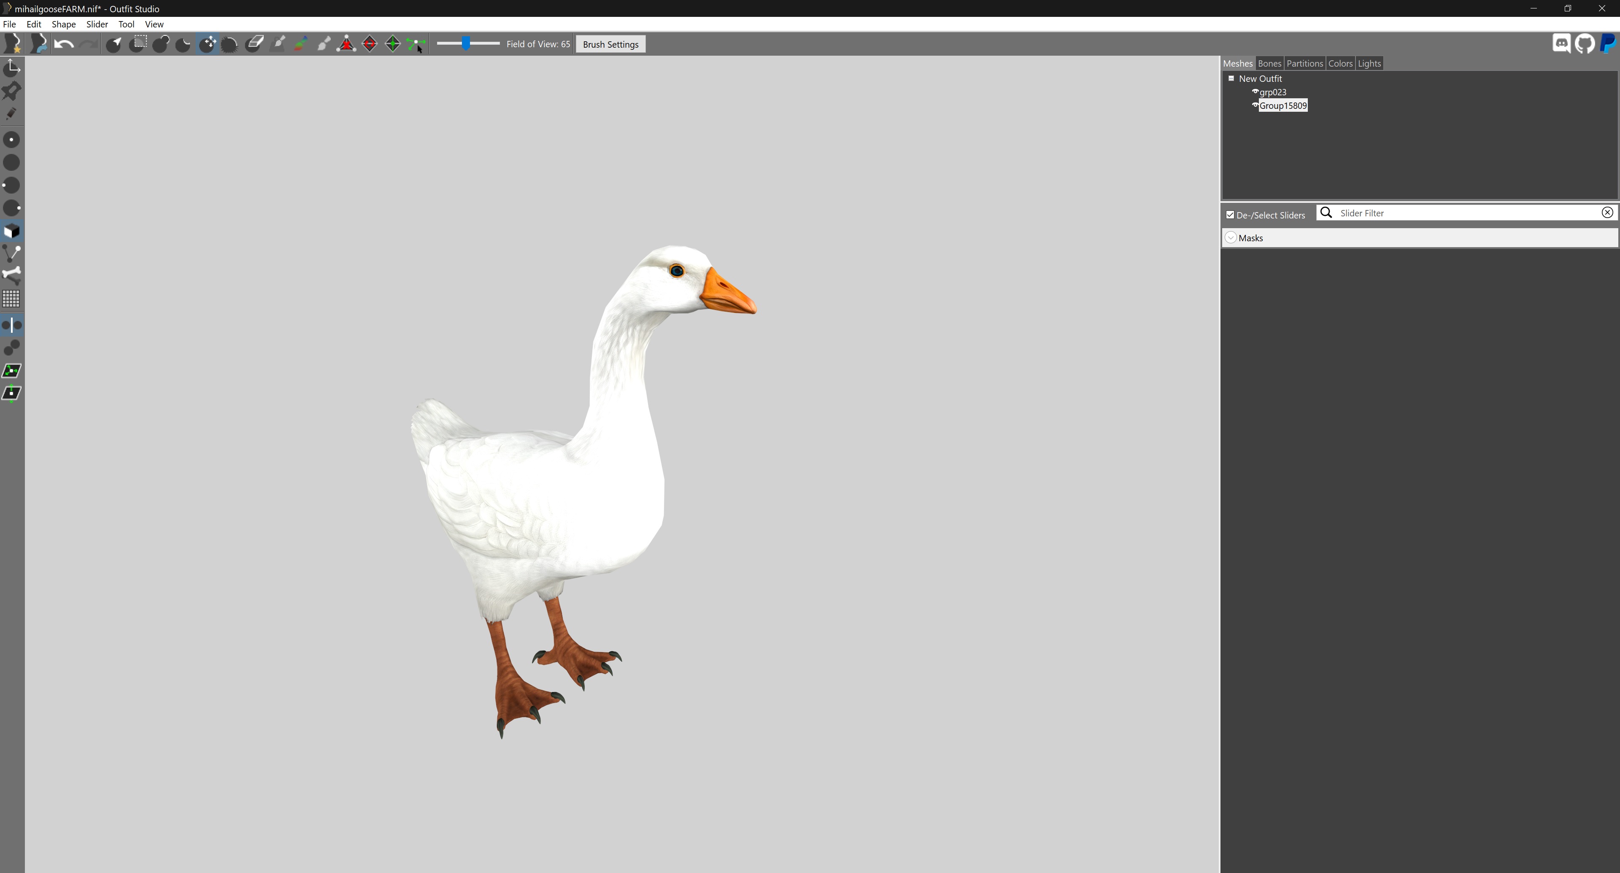Switch to the Colors tab
Image resolution: width=1620 pixels, height=873 pixels.
(x=1340, y=64)
